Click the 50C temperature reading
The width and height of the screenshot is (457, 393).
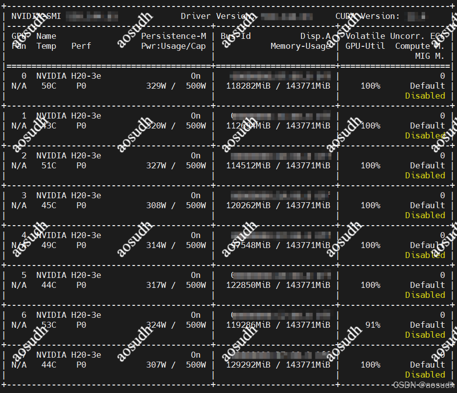click(x=49, y=86)
